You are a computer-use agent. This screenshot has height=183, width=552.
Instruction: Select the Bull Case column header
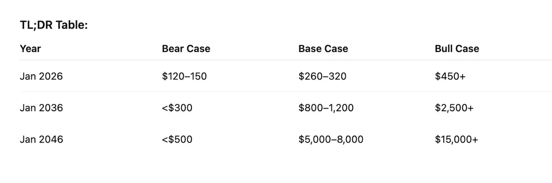(457, 49)
